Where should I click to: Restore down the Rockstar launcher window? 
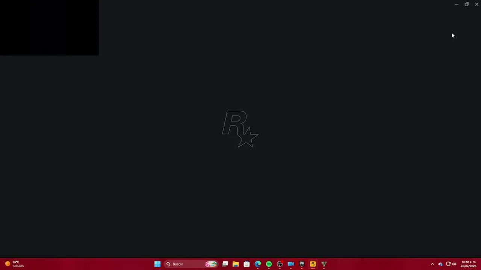(467, 4)
